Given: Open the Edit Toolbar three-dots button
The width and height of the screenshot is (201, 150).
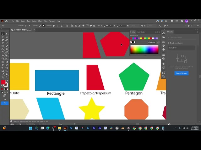Looking at the screenshot, I should click(x=5, y=100).
